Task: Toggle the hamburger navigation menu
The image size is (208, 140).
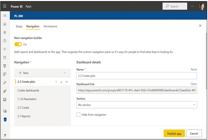Action: (x=5, y=16)
